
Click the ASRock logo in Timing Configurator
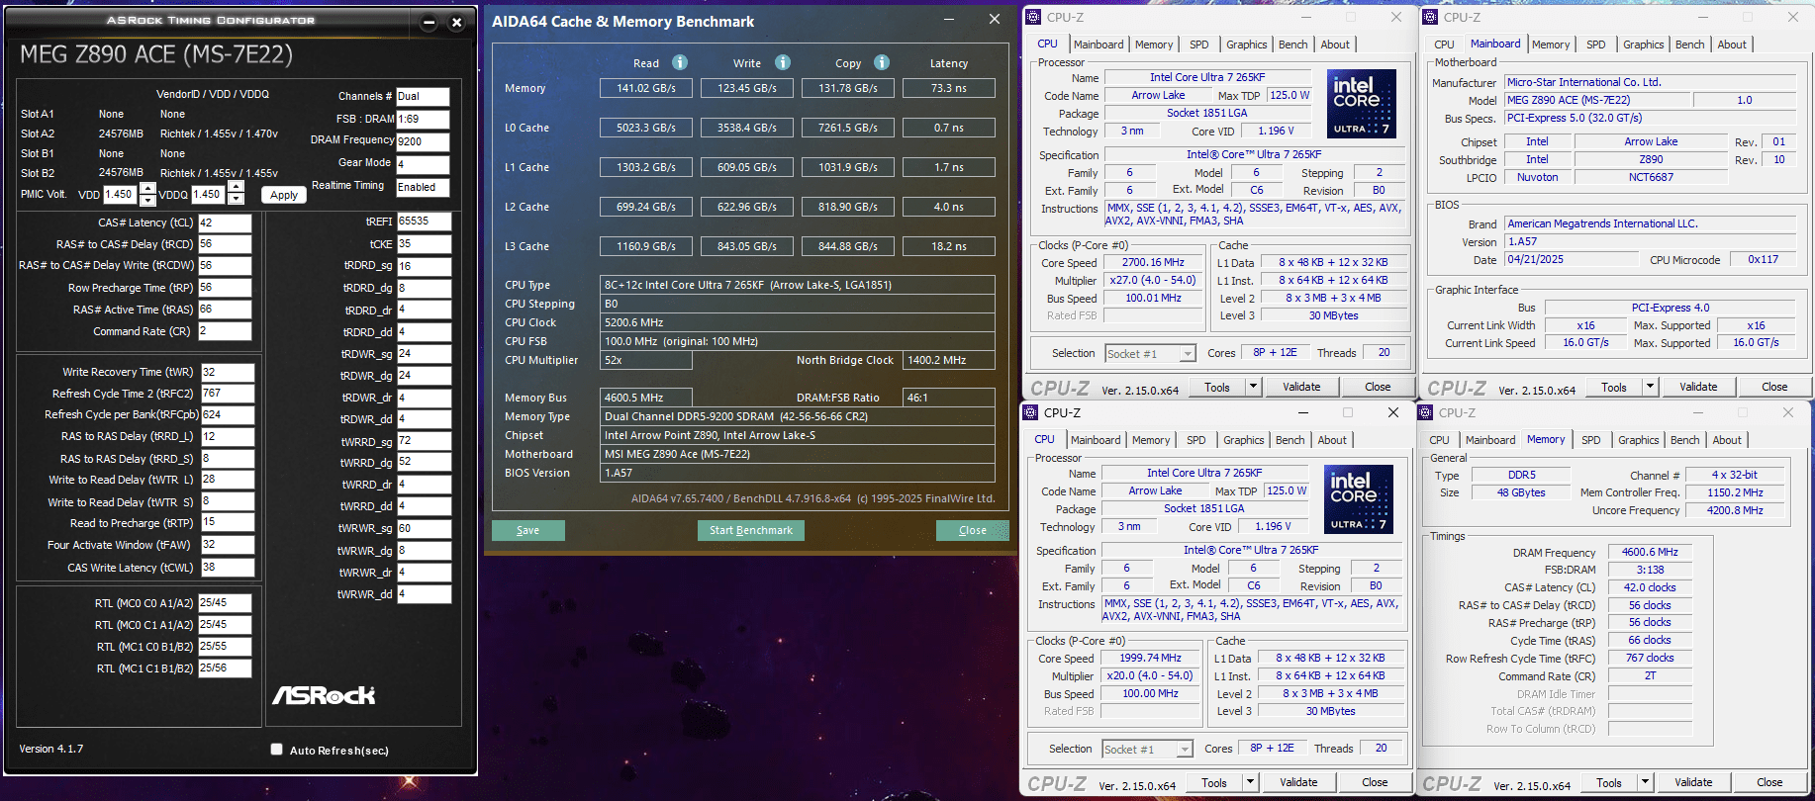(324, 695)
